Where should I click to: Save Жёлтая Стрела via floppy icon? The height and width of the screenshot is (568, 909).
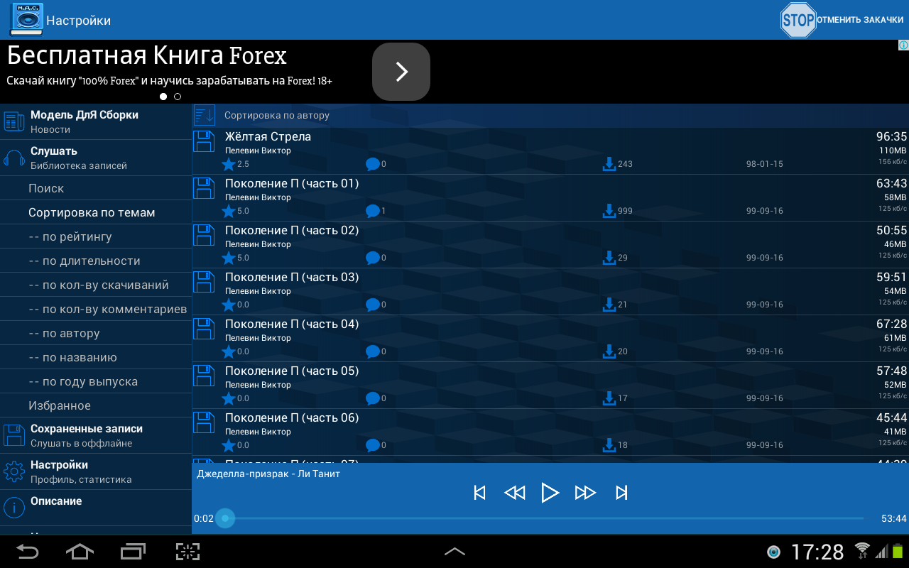click(x=205, y=141)
